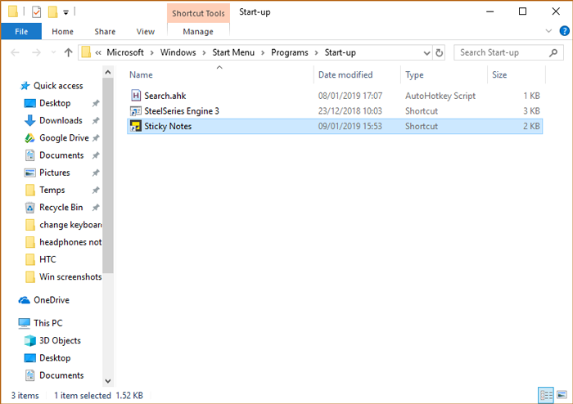Select This PC in the navigation pane
This screenshot has height=404, width=573.
pyautogui.click(x=47, y=323)
